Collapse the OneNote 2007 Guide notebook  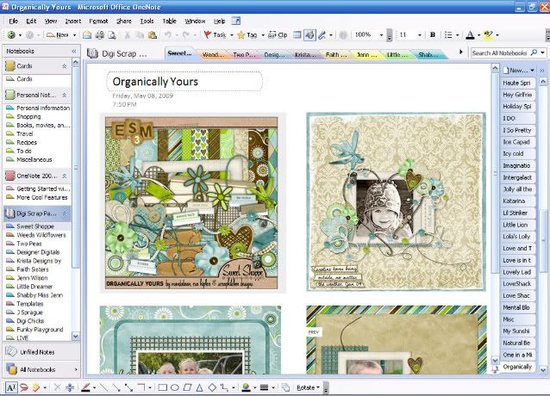(x=64, y=176)
